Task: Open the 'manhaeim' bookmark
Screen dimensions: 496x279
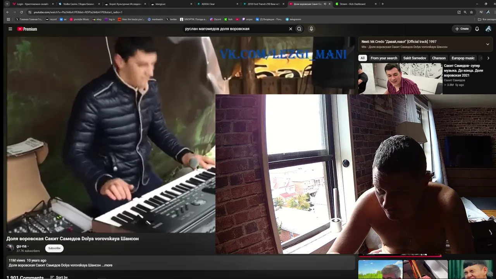Action: pyautogui.click(x=155, y=19)
